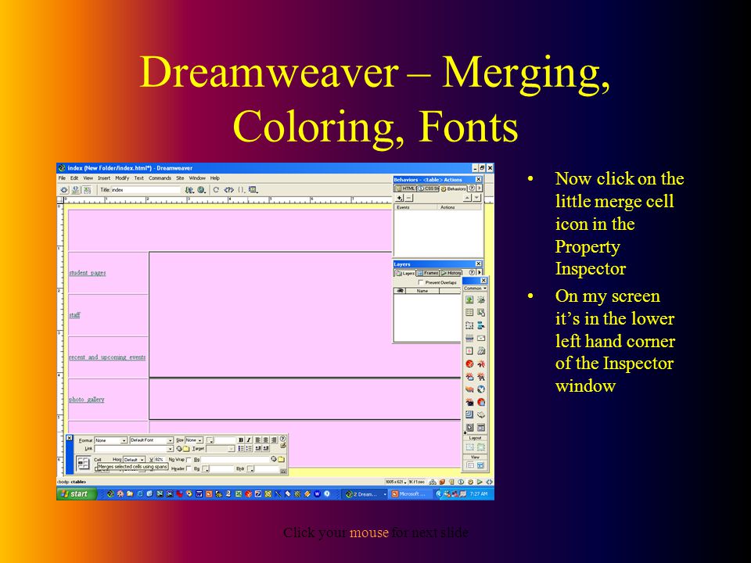Click the Show Code View toolbar icon
The image size is (751, 563).
point(64,190)
